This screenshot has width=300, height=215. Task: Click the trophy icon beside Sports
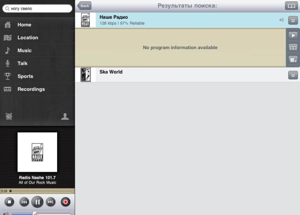[8, 76]
